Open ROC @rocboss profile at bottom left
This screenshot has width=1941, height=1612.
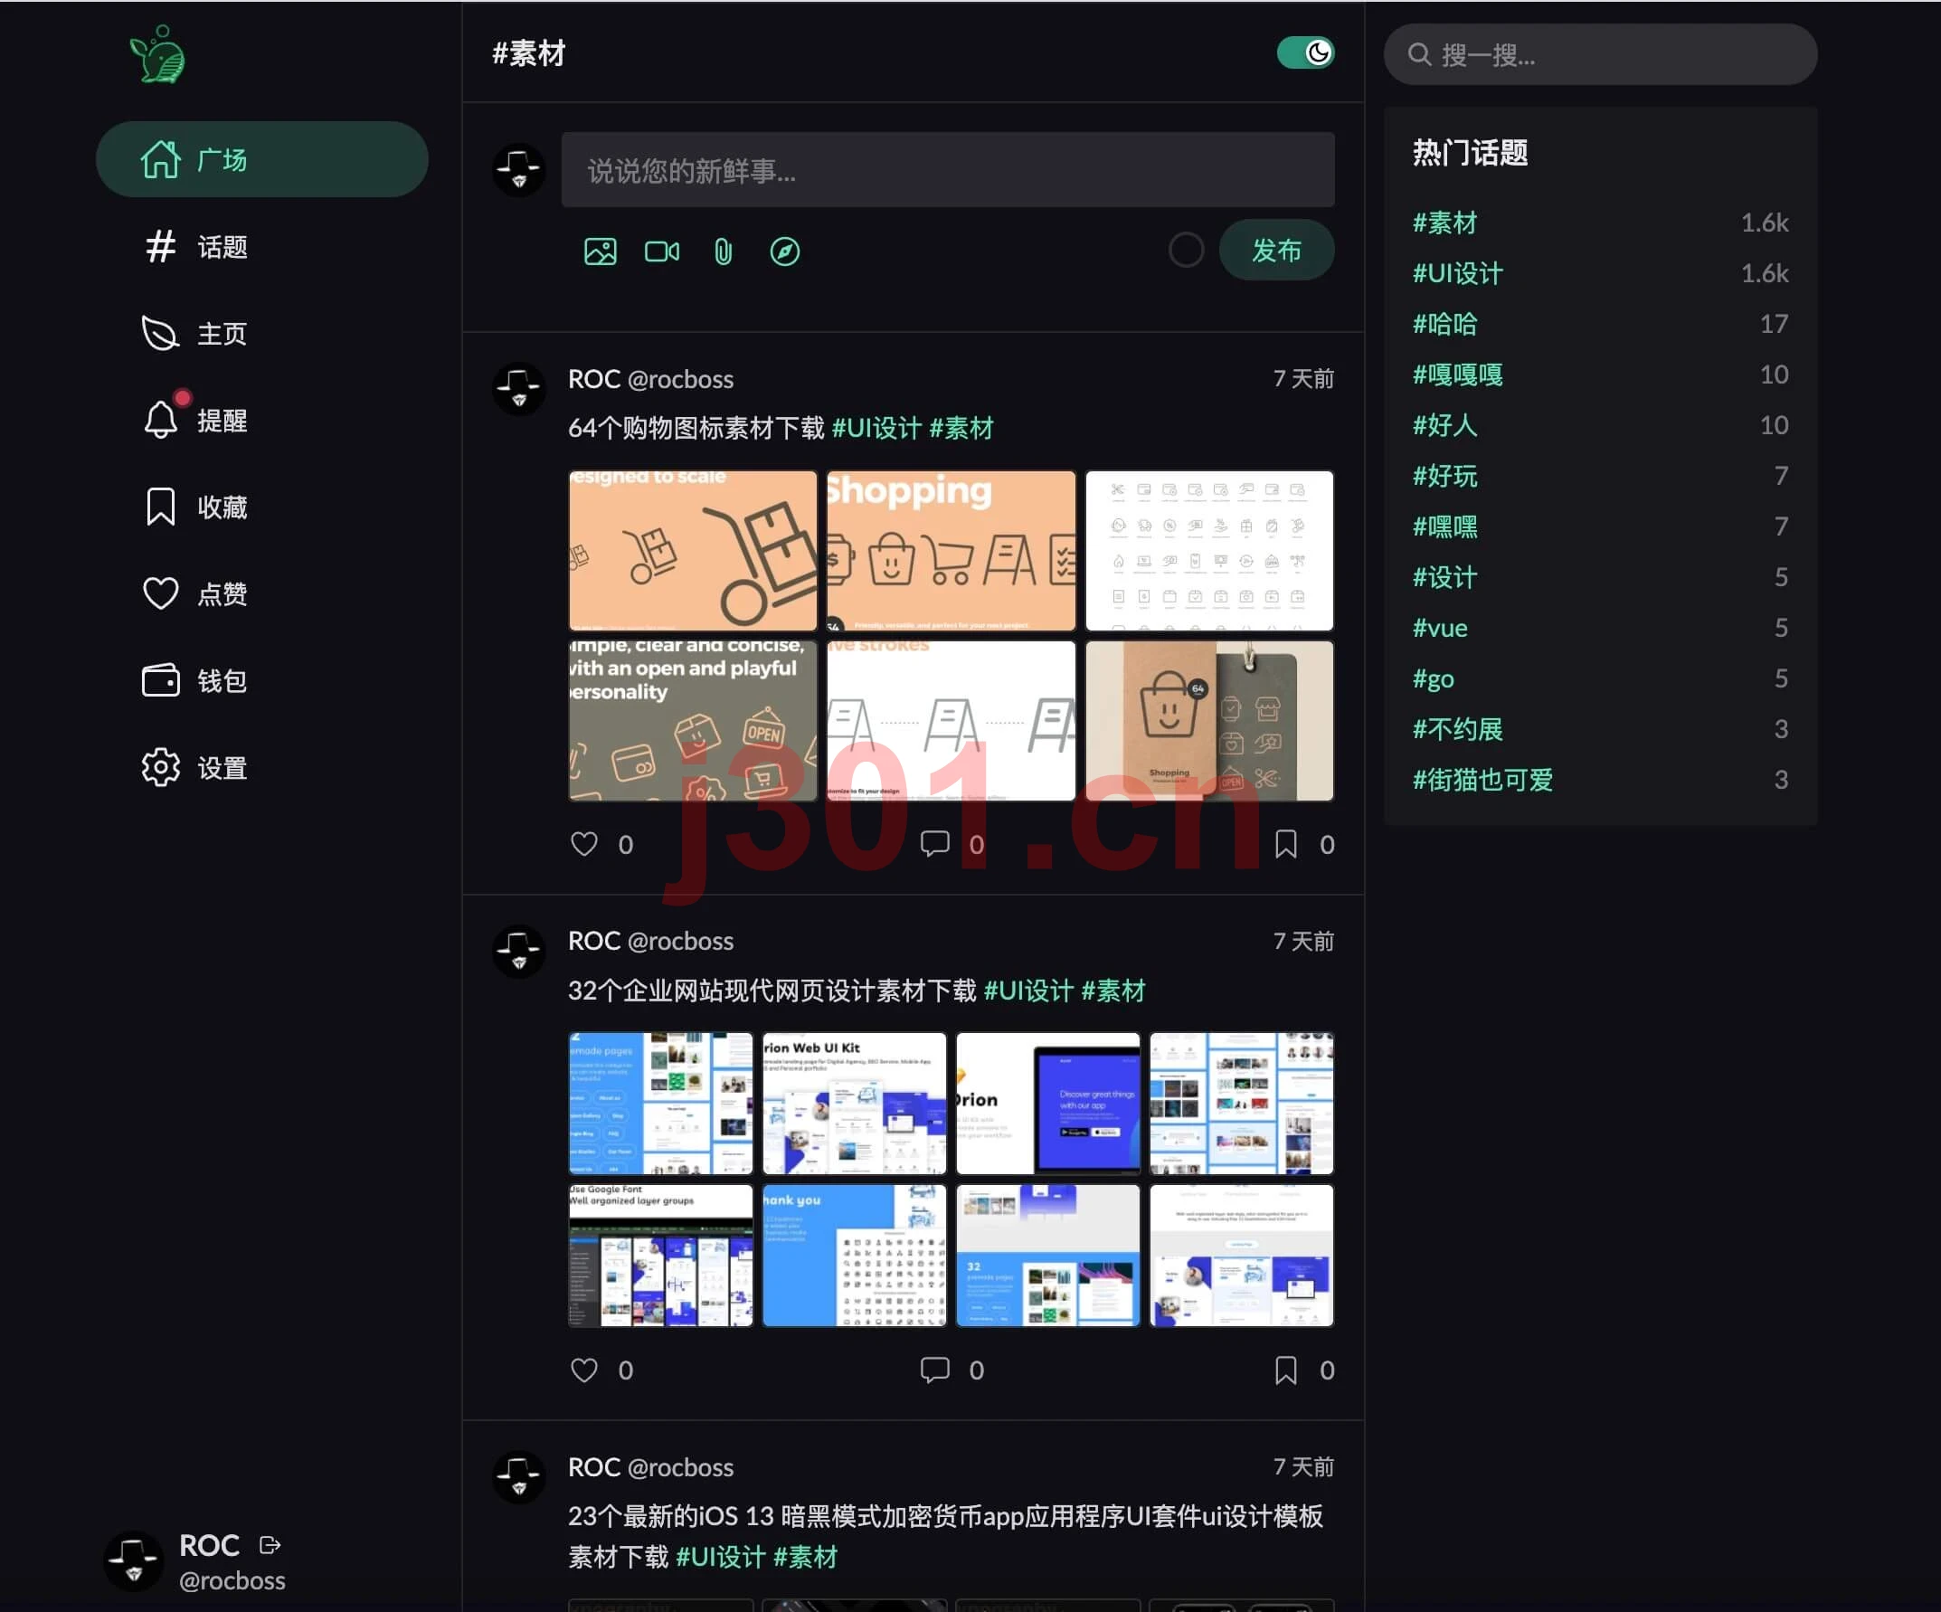pyautogui.click(x=194, y=1562)
